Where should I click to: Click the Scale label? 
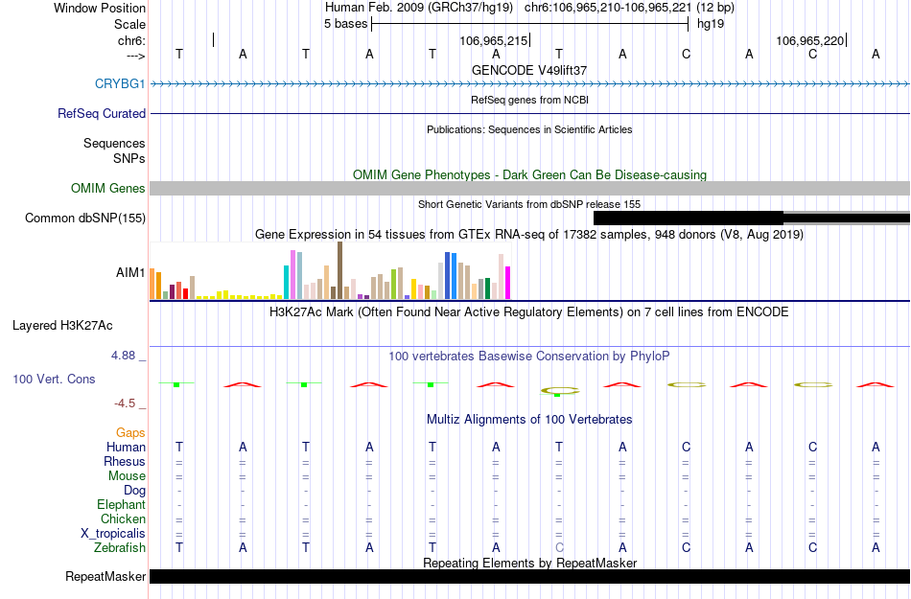(129, 24)
